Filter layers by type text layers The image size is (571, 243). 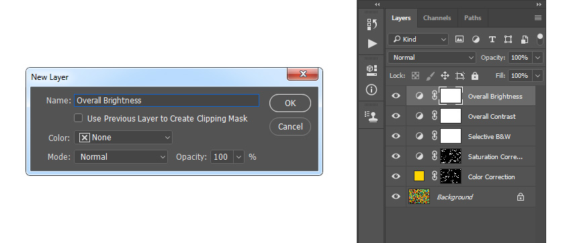492,40
